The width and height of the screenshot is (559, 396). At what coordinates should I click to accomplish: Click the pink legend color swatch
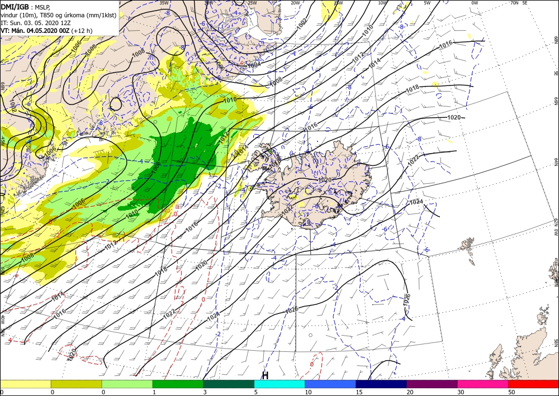pos(483,384)
